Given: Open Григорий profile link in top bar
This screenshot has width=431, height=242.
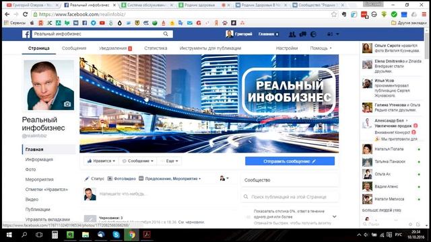Looking at the screenshot, I should (239, 34).
